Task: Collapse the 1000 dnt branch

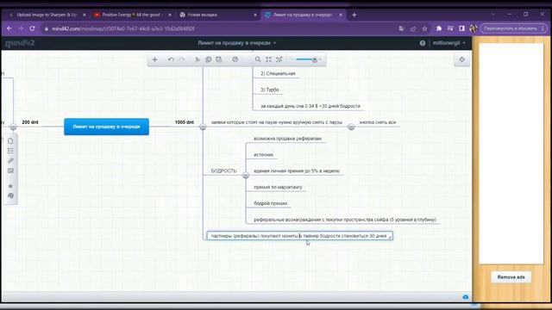Action: [x=203, y=127]
